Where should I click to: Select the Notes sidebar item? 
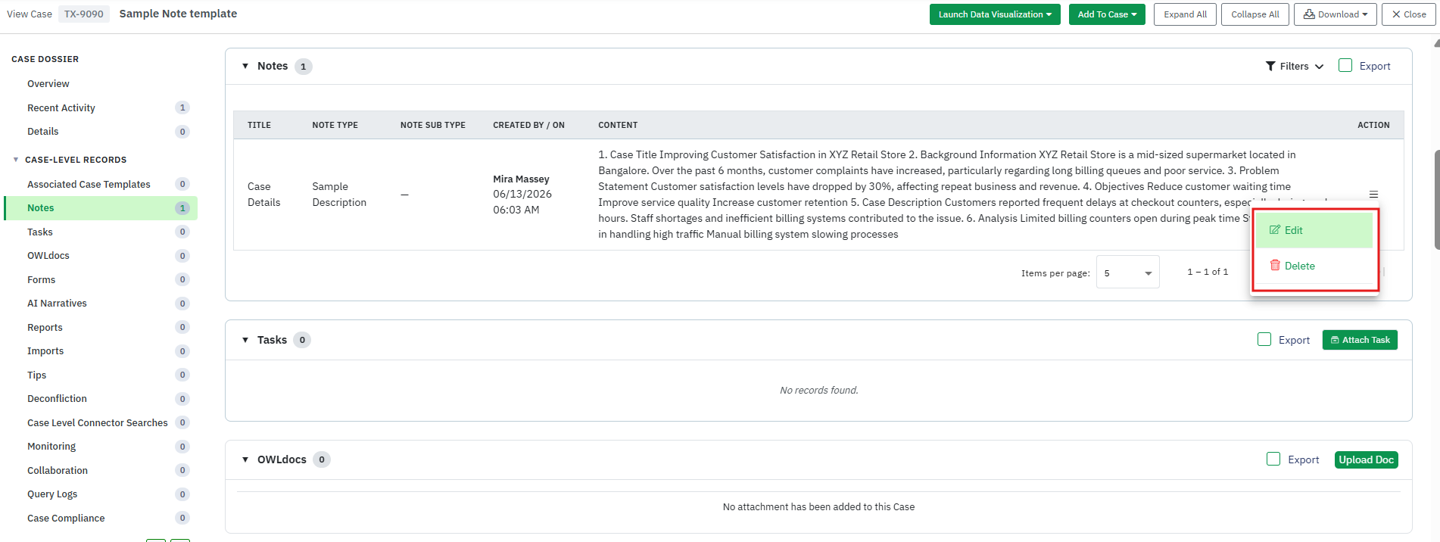101,208
